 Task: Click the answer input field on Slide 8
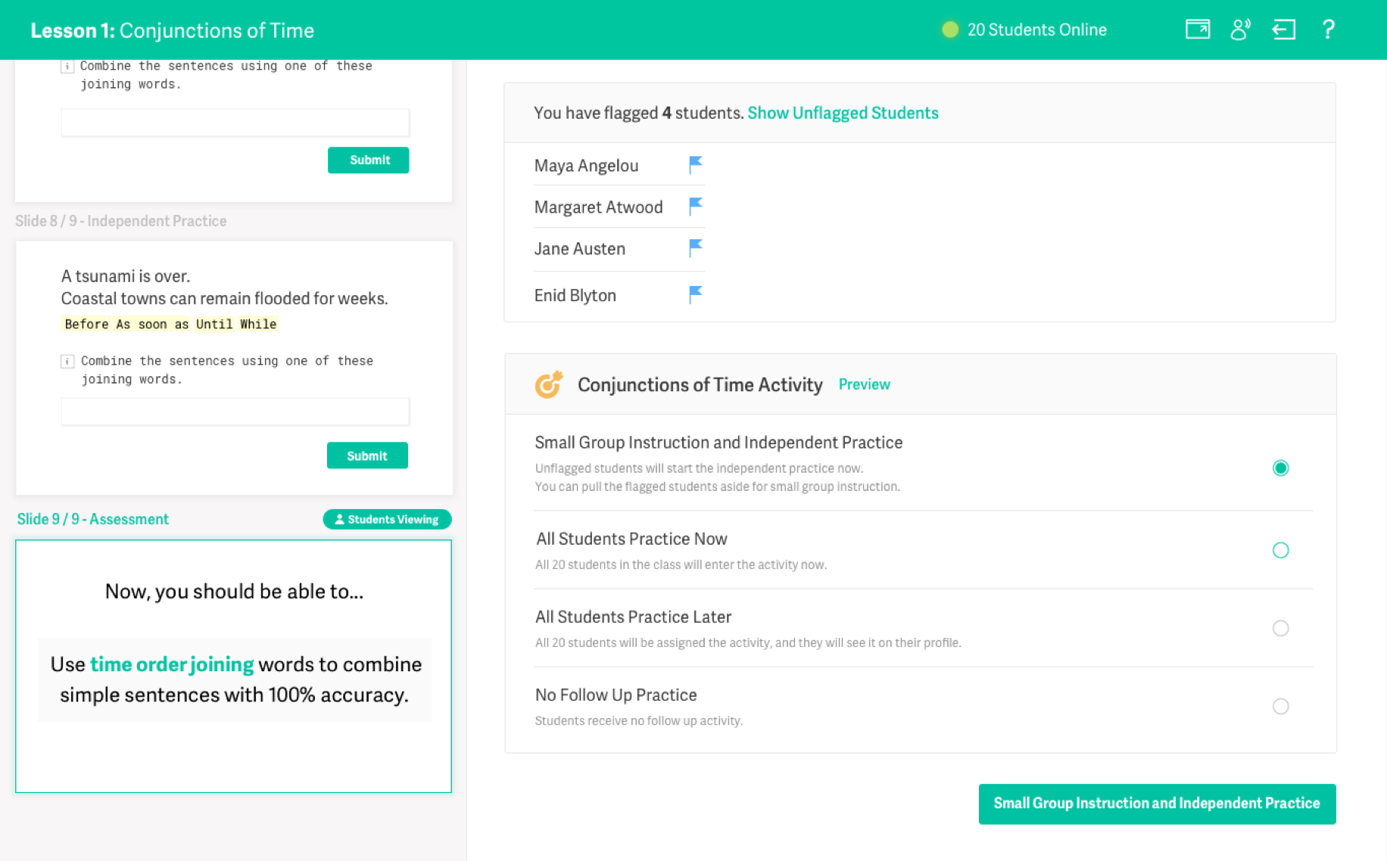pyautogui.click(x=234, y=412)
